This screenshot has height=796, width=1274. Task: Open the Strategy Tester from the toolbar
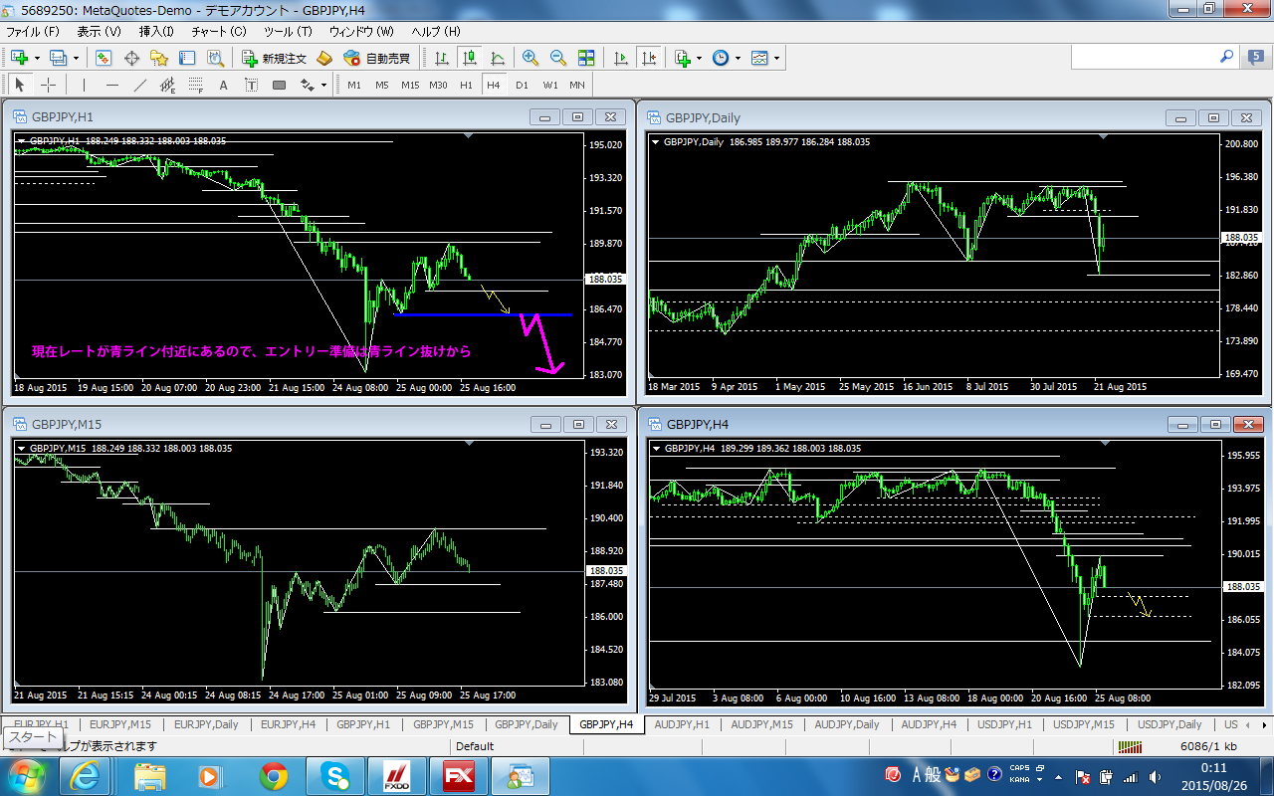[213, 58]
